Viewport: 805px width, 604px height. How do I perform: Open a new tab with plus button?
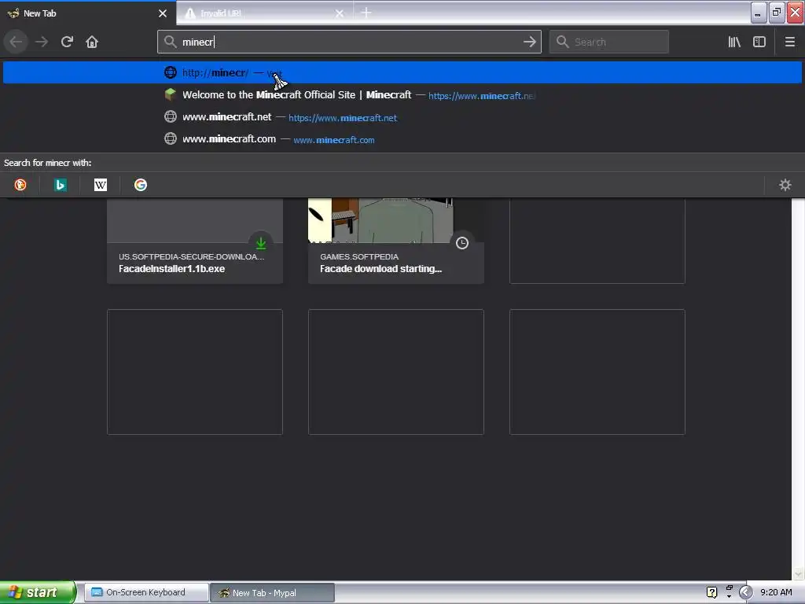pos(366,13)
